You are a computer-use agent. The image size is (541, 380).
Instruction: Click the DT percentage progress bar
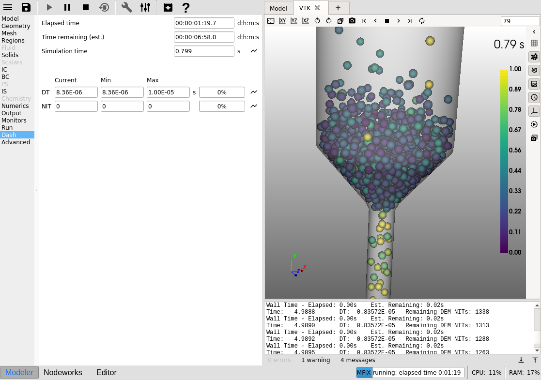tap(222, 92)
